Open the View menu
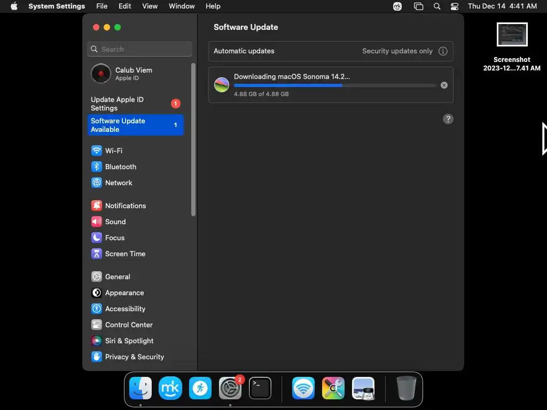 pos(150,6)
